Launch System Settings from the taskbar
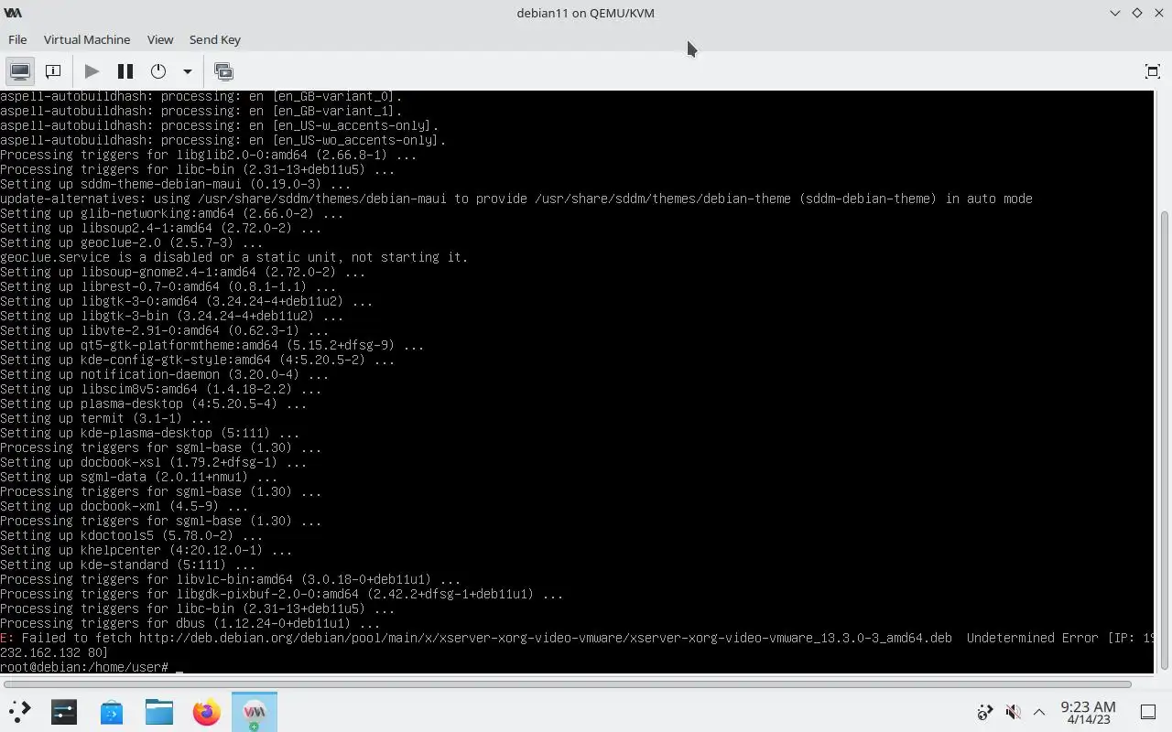This screenshot has height=732, width=1172. click(x=64, y=711)
